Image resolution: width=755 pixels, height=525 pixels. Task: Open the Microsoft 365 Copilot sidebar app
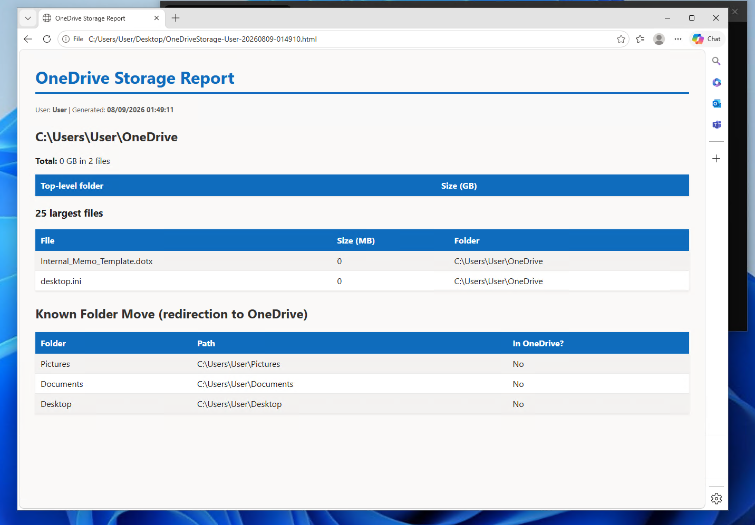(x=717, y=82)
